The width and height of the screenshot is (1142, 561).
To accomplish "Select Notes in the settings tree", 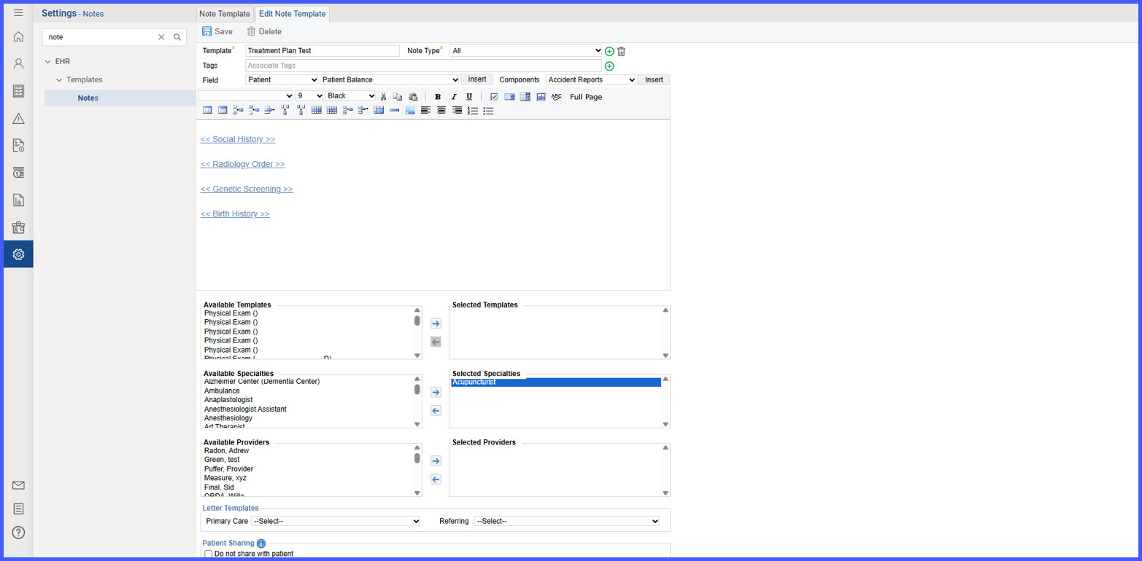I will 88,98.
